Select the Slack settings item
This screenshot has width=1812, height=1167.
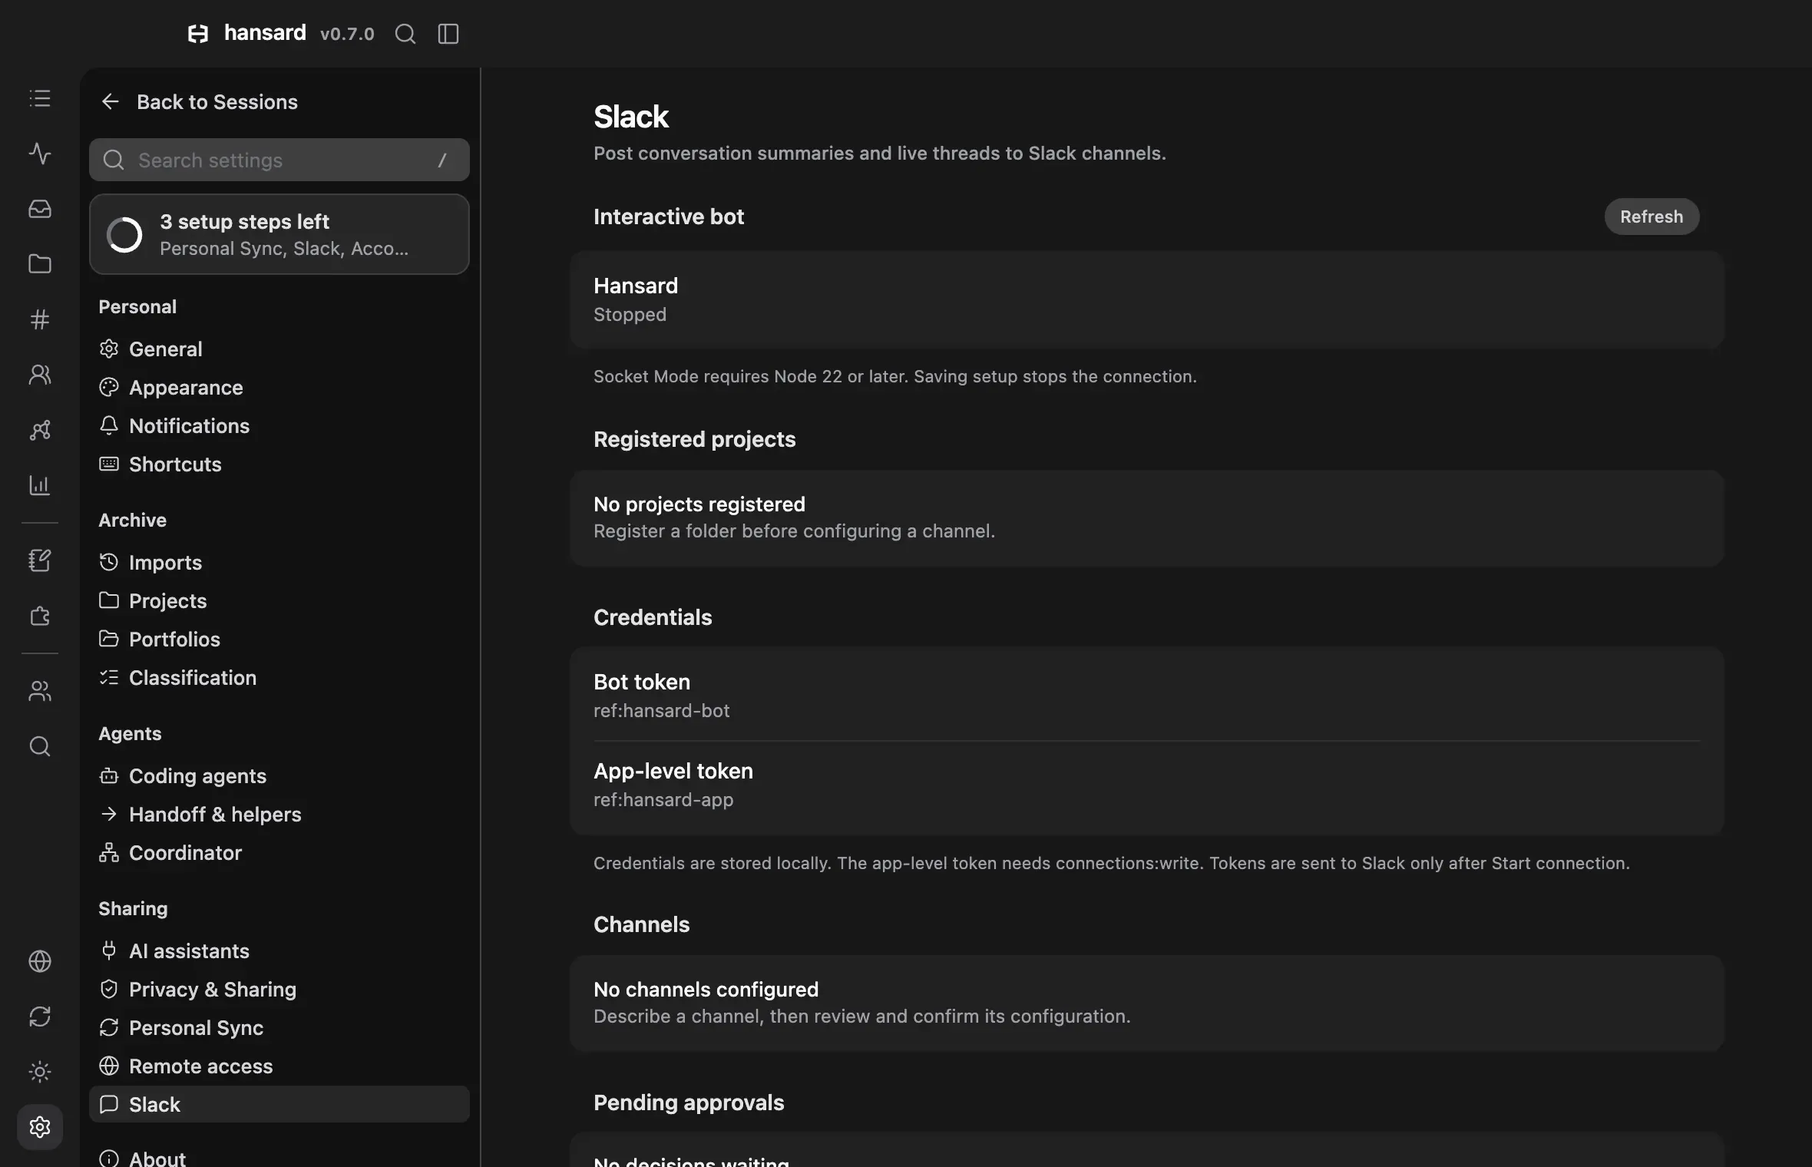(x=279, y=1104)
